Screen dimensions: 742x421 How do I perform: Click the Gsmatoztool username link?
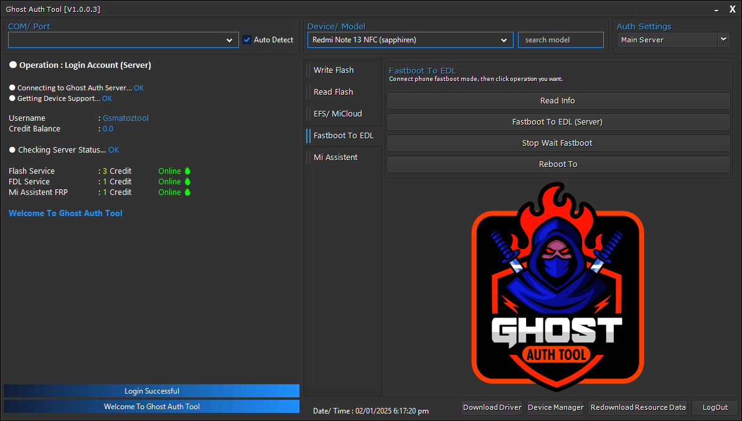125,117
